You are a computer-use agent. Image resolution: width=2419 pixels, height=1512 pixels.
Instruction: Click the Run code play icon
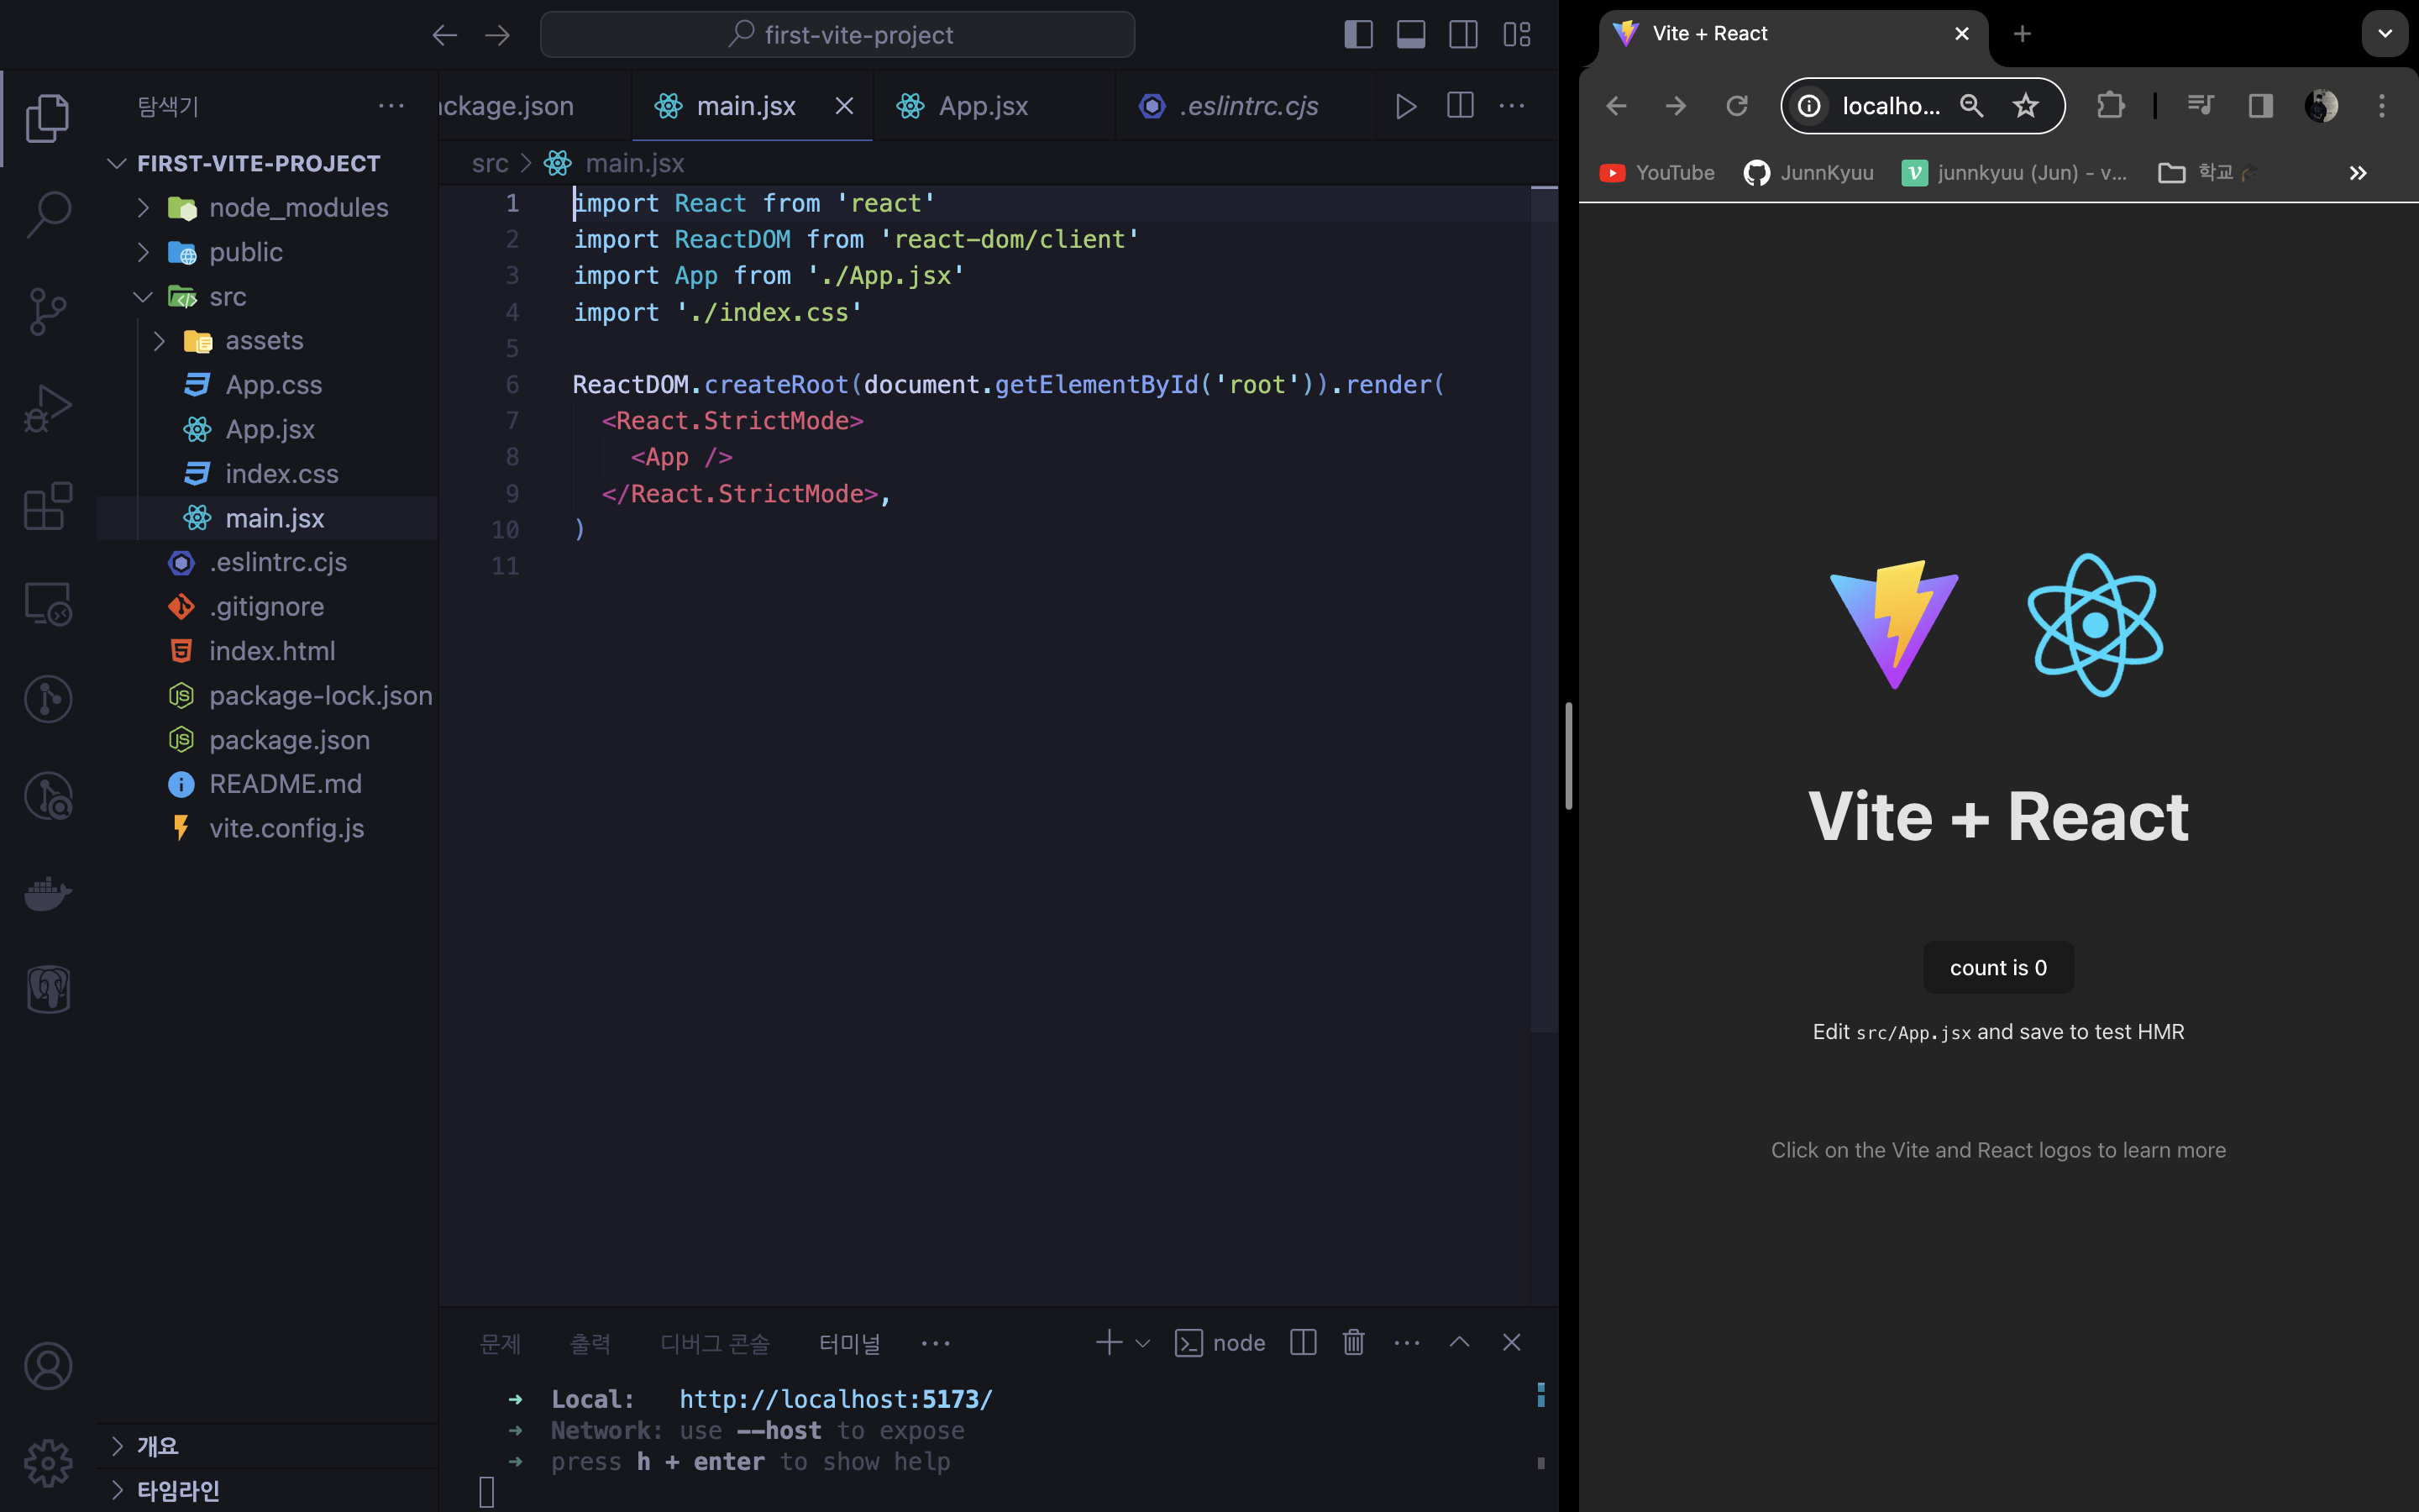[1405, 106]
